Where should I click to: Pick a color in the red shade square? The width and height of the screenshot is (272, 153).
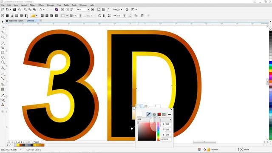[147, 131]
